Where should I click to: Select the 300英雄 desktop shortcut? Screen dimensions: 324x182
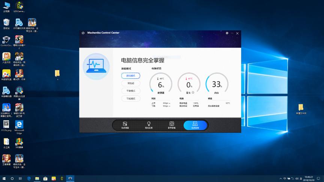point(19,143)
